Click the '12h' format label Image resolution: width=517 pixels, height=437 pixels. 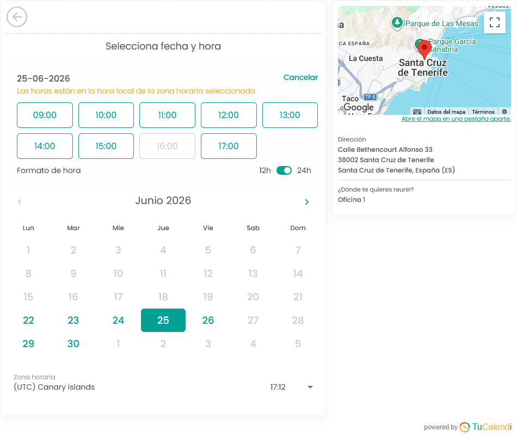[265, 170]
